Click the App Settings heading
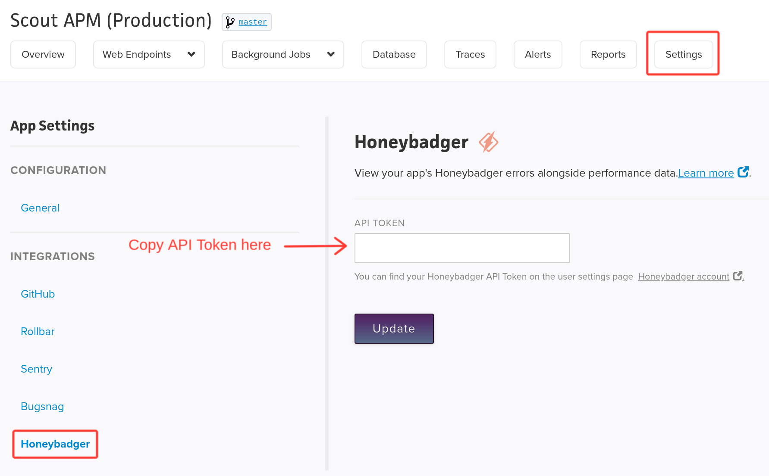 pyautogui.click(x=52, y=126)
